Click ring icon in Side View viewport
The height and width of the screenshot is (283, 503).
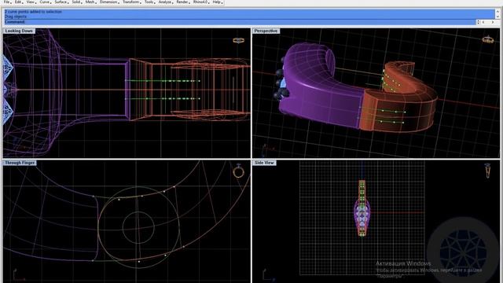coord(487,171)
